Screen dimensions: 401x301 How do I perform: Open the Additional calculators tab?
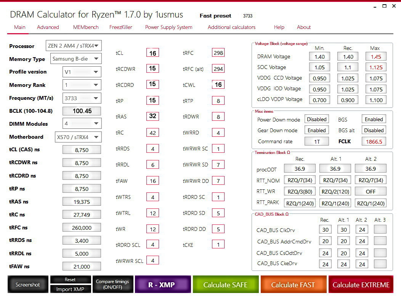pyautogui.click(x=231, y=27)
